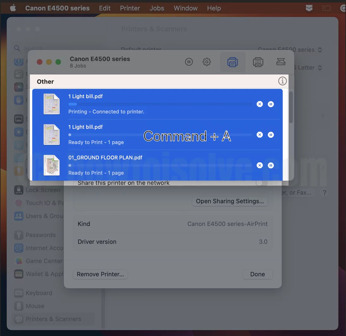Open the Window menu
The image size is (346, 336).
(186, 8)
